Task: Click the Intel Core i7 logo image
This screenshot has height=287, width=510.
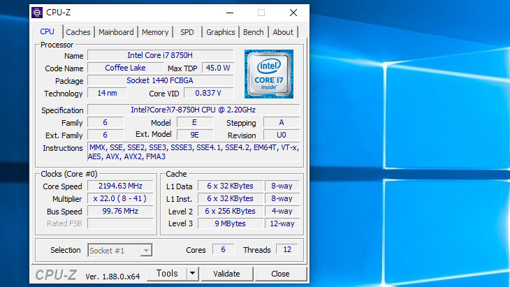Action: [x=269, y=74]
